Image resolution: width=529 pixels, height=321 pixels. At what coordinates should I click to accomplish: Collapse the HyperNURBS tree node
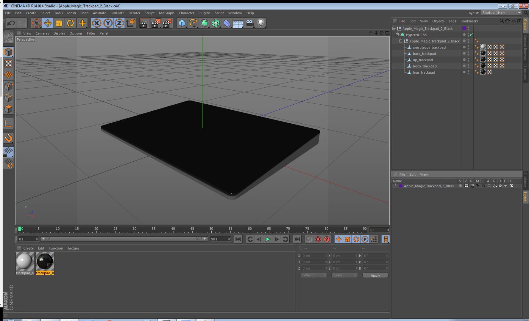point(397,35)
